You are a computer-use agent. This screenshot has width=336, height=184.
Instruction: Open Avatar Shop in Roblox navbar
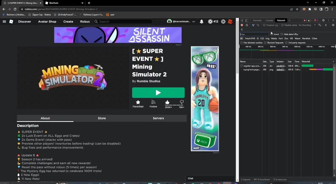pos(47,21)
